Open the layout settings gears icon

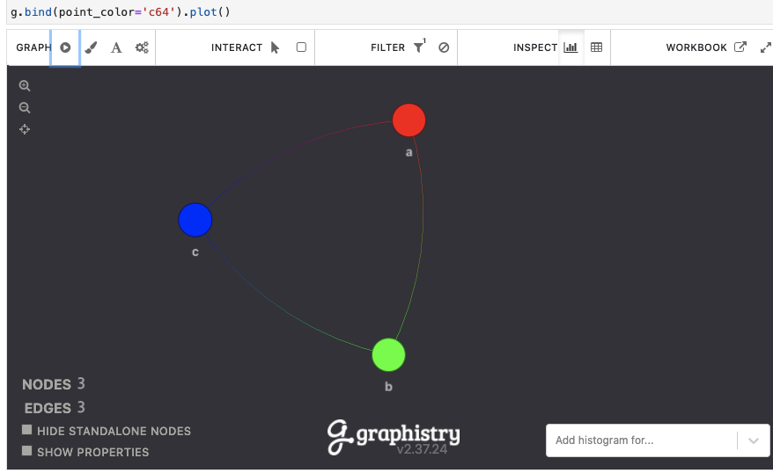(142, 47)
